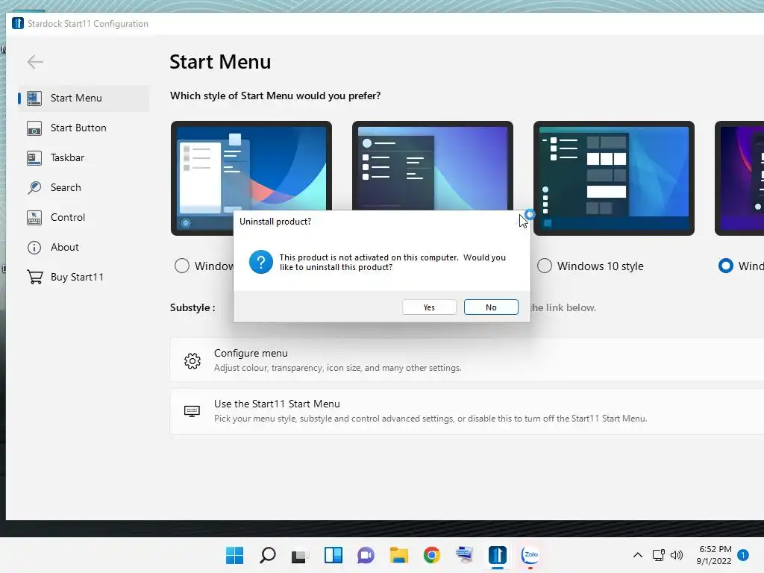This screenshot has height=573, width=764.
Task: Open the Chat taskbar icon
Action: click(366, 555)
